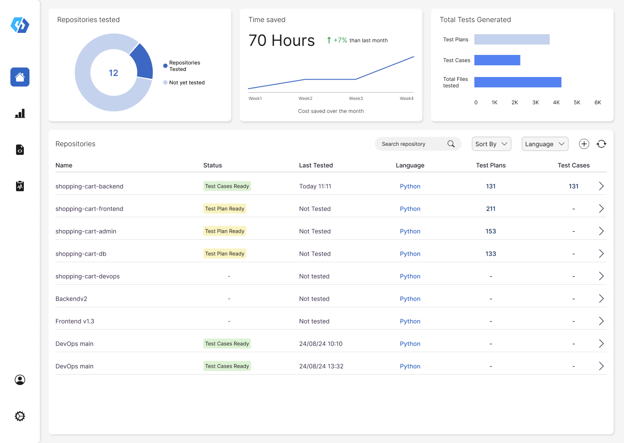Click the search magnifier icon
Viewport: 624px width, 443px height.
451,144
